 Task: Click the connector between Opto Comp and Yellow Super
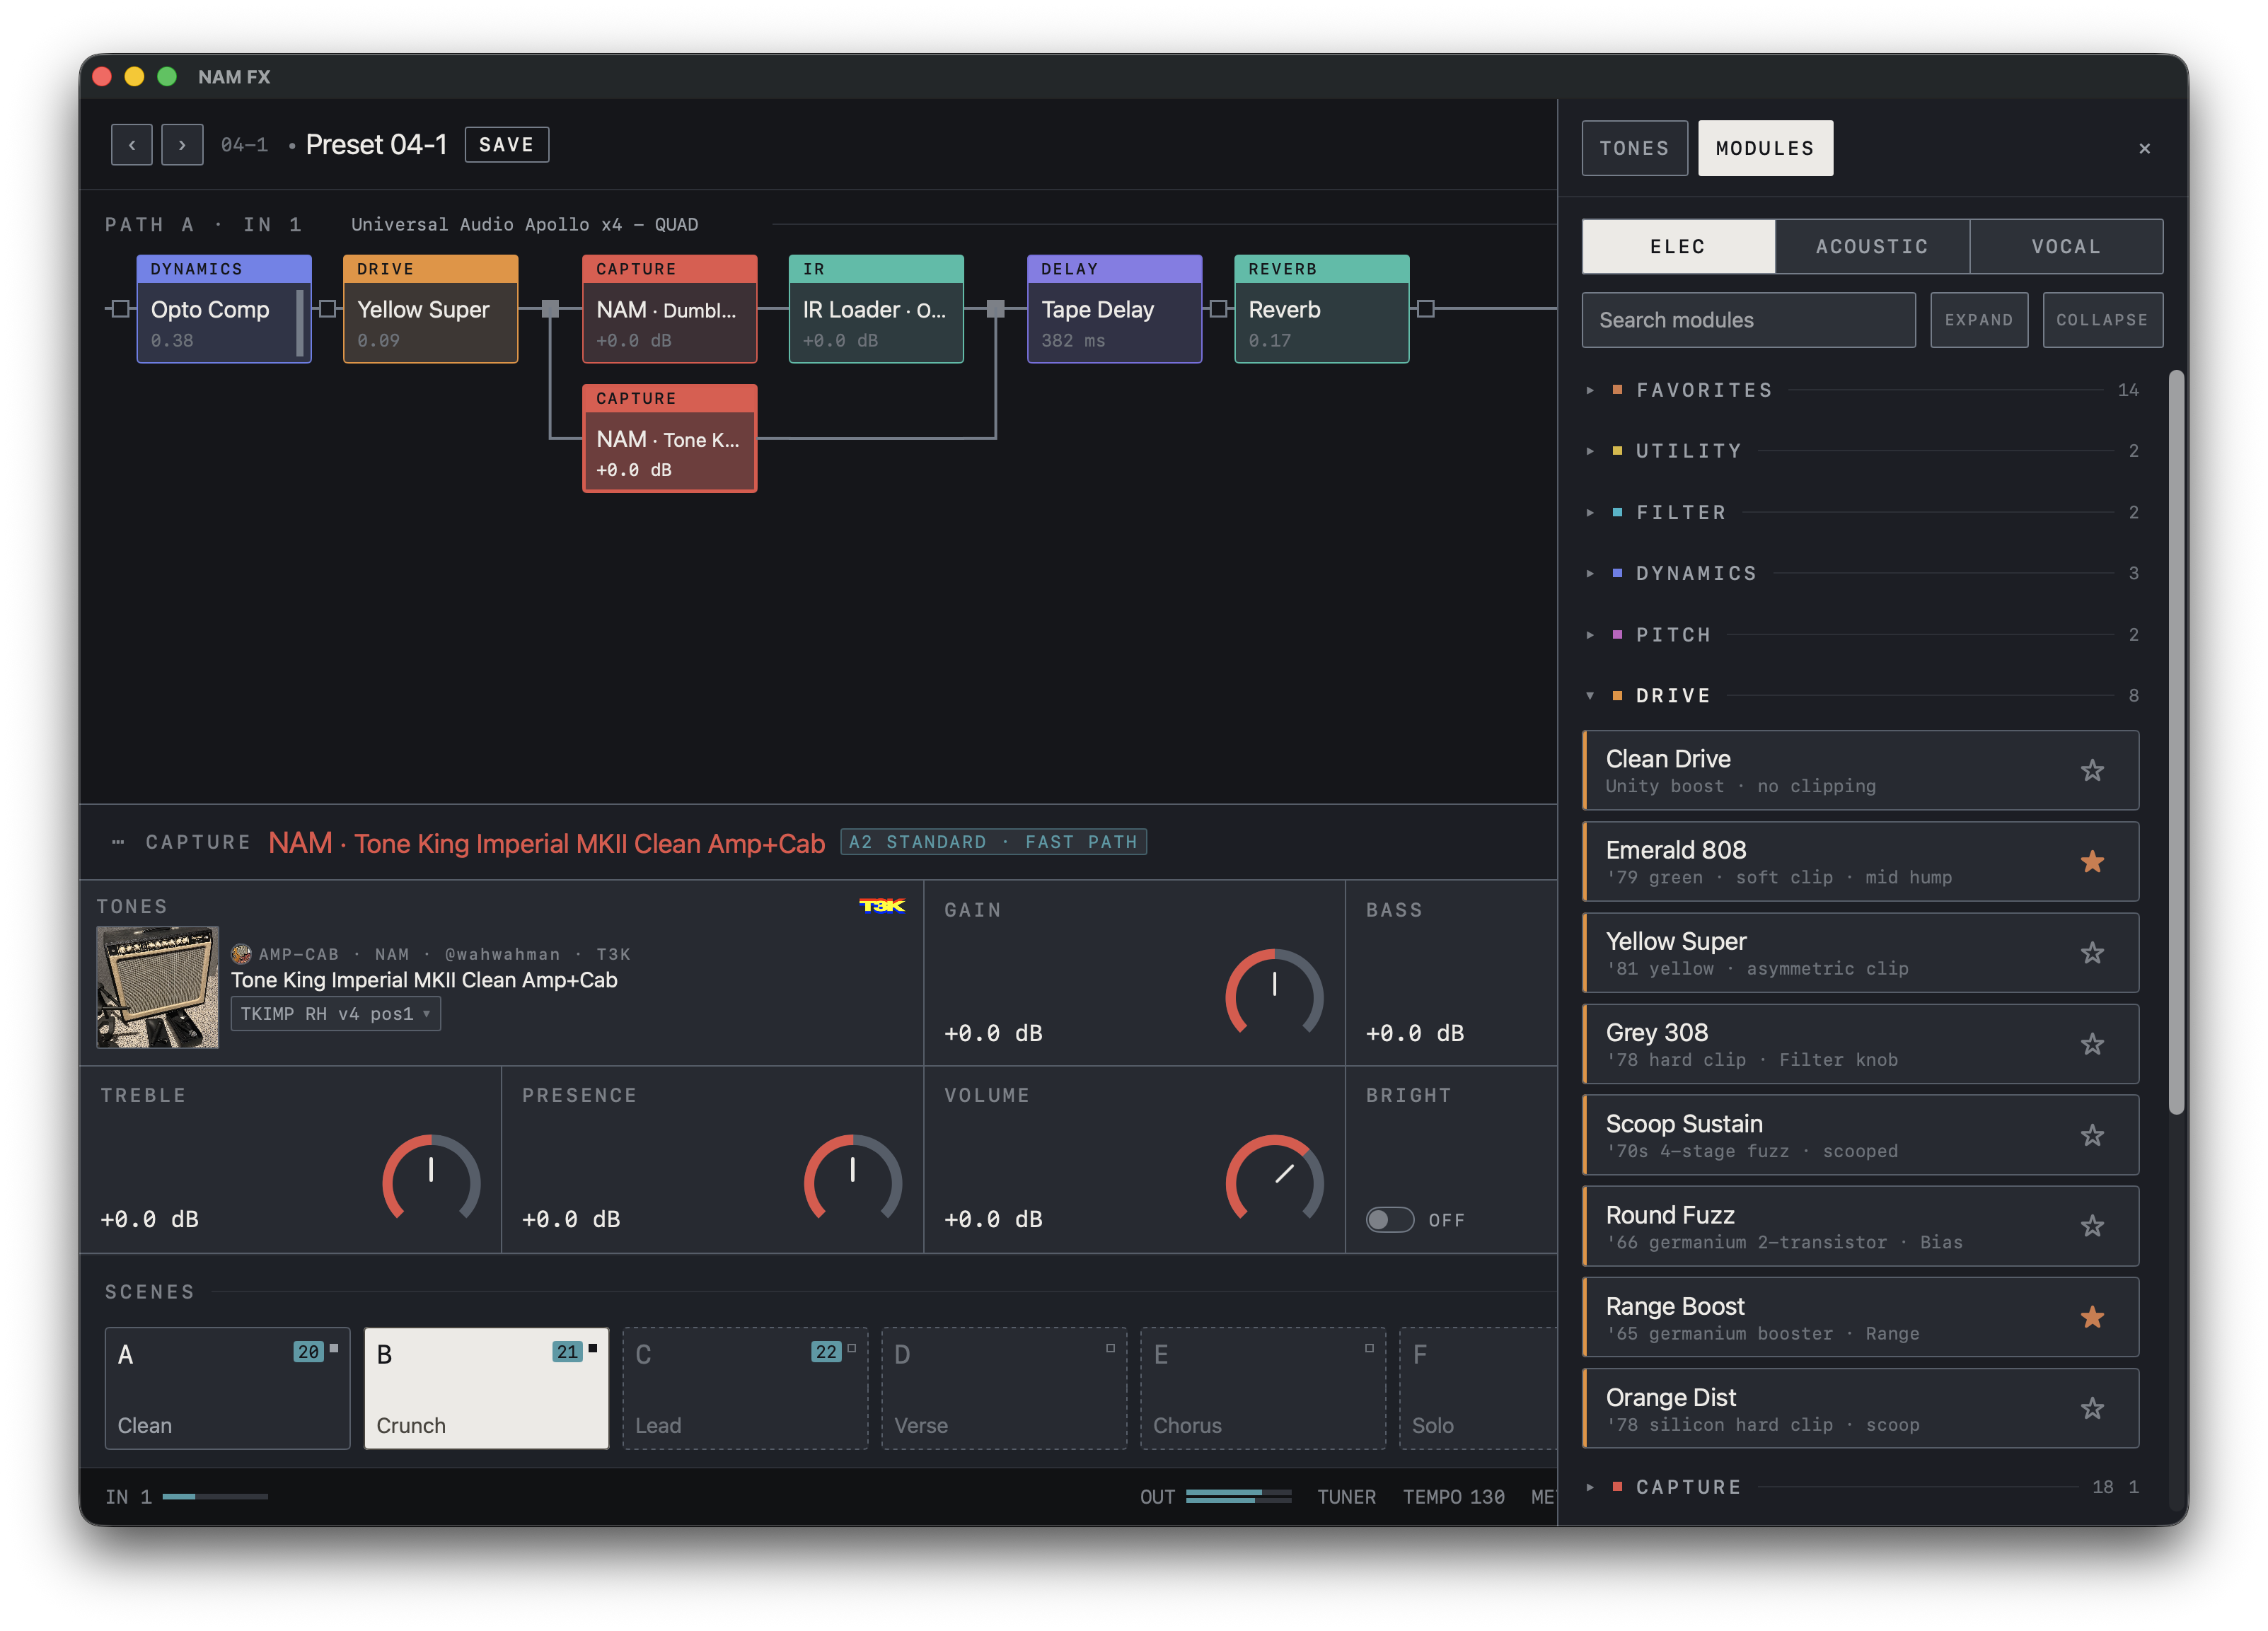coord(327,309)
